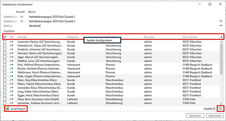This screenshot has height=121, width=226.
Task: Open contact arrow for Matthei, Linus
Action: (11, 61)
